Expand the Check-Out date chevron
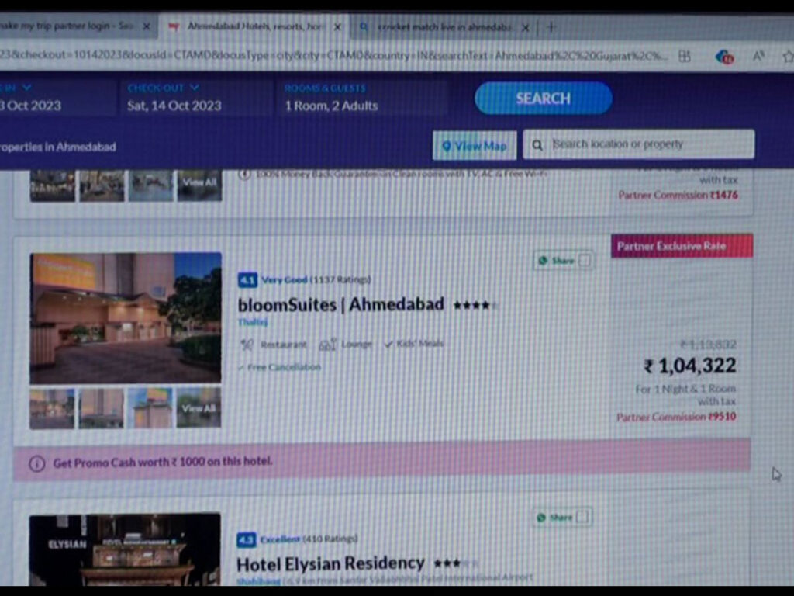The width and height of the screenshot is (794, 596). [194, 88]
